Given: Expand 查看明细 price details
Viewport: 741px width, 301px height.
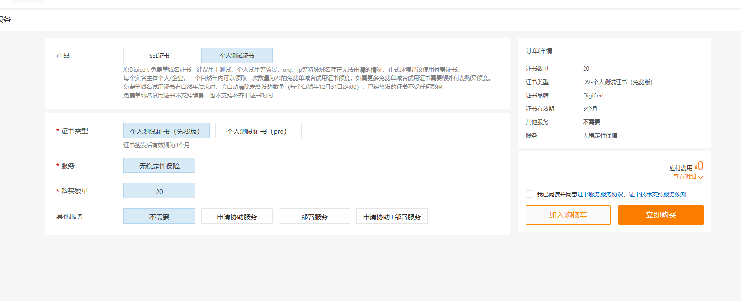Looking at the screenshot, I should tap(684, 177).
